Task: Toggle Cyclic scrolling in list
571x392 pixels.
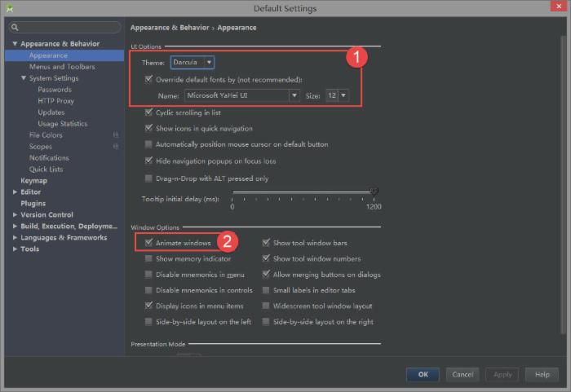Action: [x=148, y=112]
